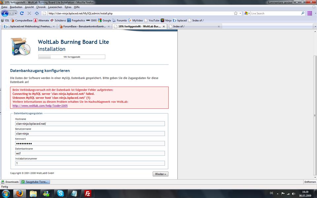Image resolution: width=317 pixels, height=198 pixels.
Task: Open Windows Explorer folder in taskbar
Action: click(33, 194)
